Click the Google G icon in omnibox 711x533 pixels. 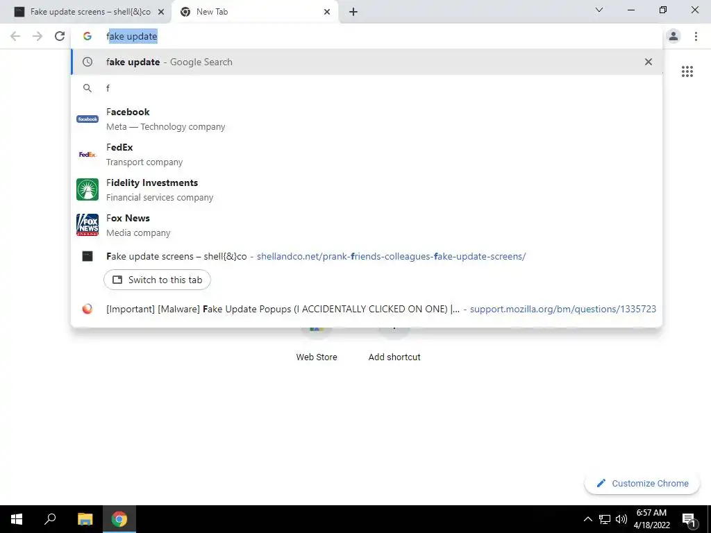coord(87,36)
